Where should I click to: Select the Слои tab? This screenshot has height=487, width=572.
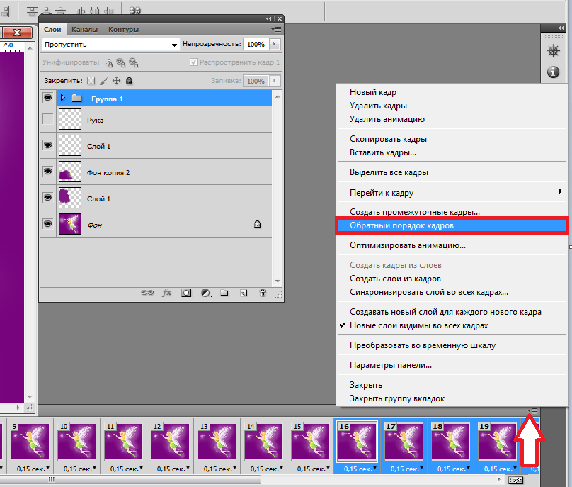point(52,30)
